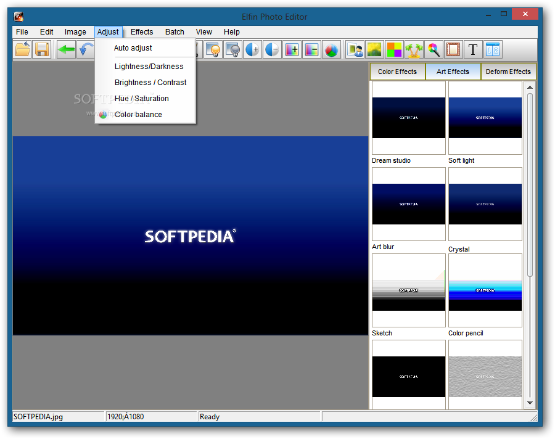Minimize the Elfin Photo Editor window

[488, 15]
